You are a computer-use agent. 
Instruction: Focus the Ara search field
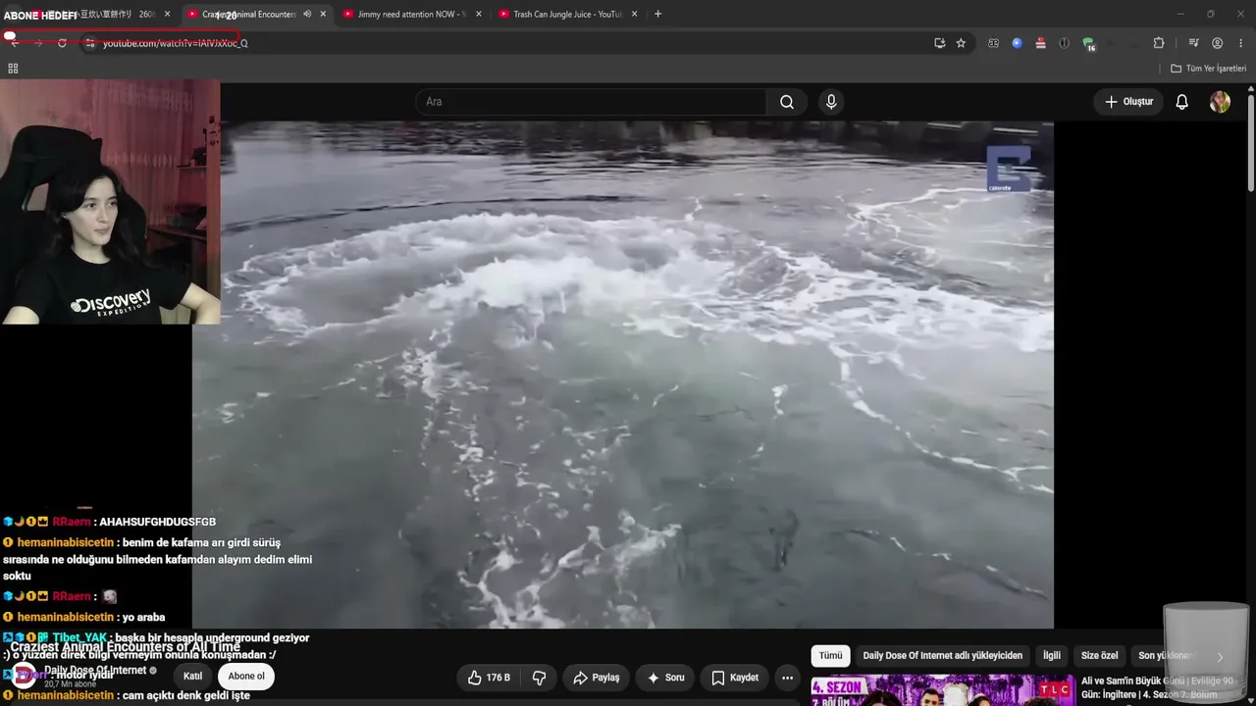[592, 102]
